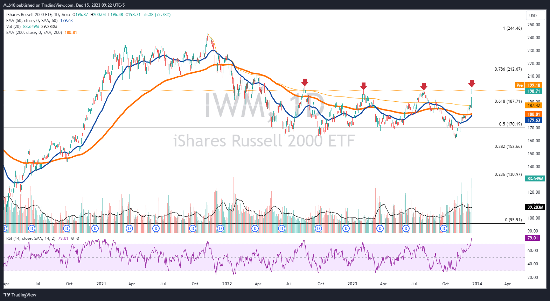
Task: Click the dividend D marker nearest January 2022
Action: (220, 228)
